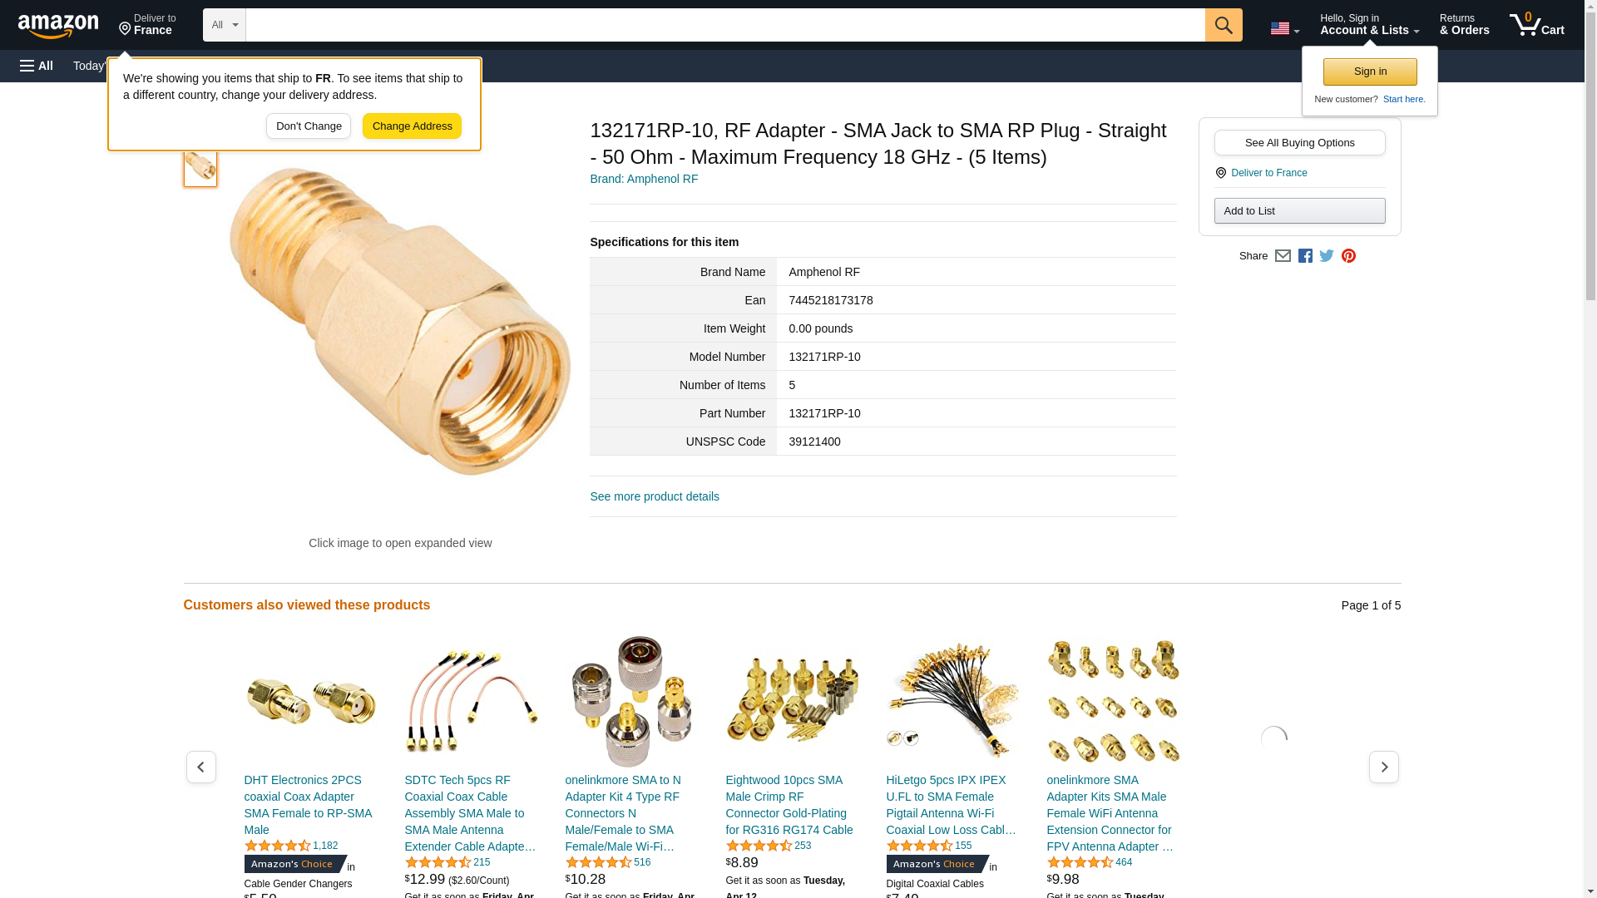Viewport: 1597px width, 898px height.
Task: Click in the search text field
Action: [x=725, y=25]
